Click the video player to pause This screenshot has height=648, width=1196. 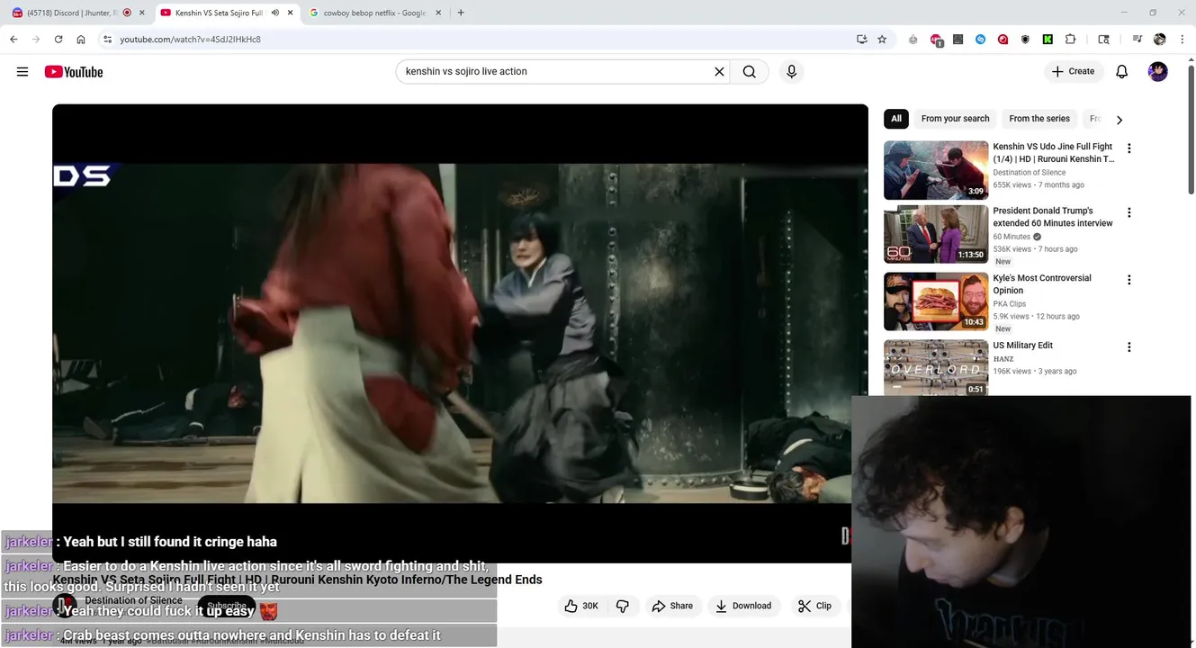(460, 333)
